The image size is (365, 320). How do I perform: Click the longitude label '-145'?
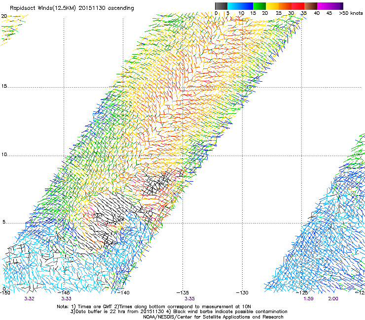(x=64, y=292)
